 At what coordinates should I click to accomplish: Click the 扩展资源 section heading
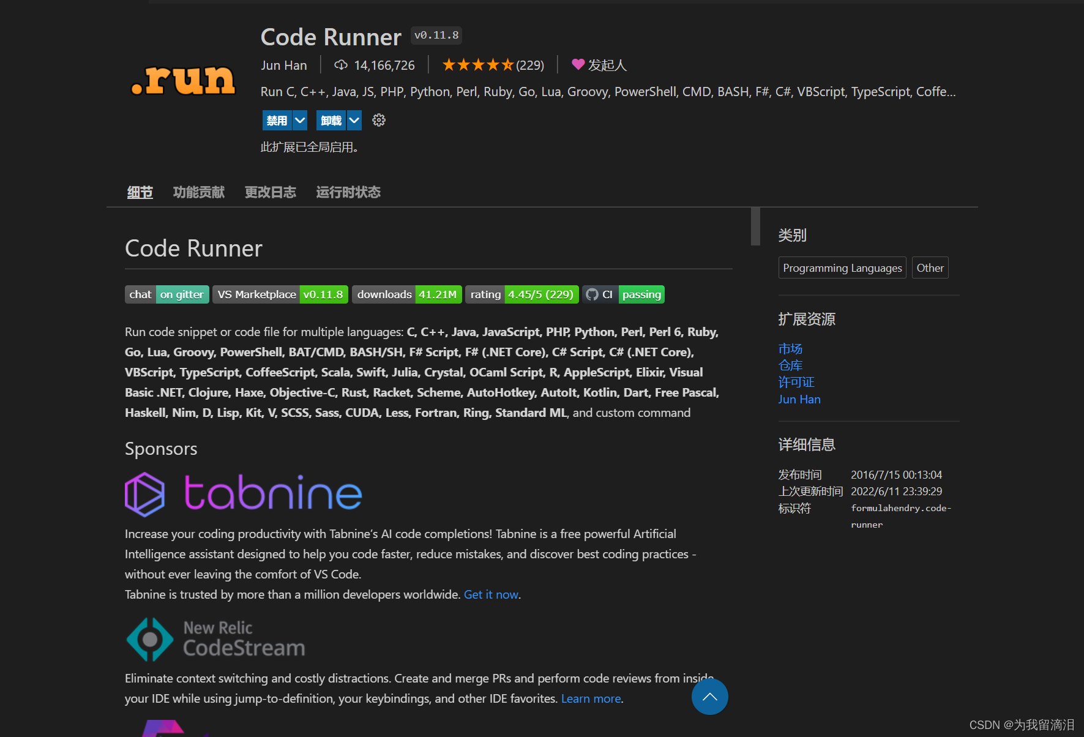(x=807, y=319)
